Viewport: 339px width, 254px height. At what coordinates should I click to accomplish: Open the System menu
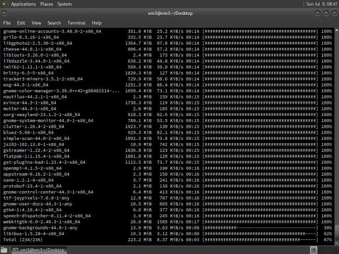[x=65, y=4]
